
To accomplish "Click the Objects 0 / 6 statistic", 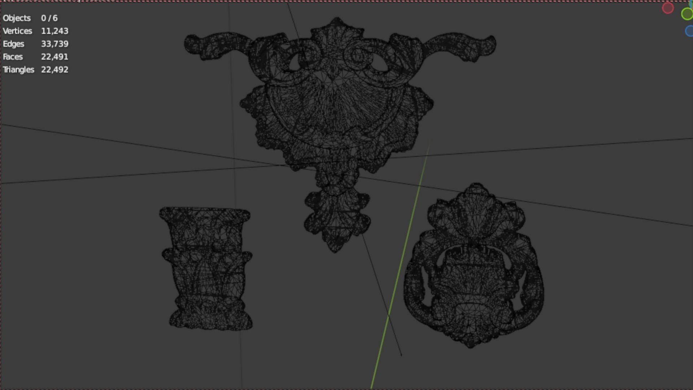I will click(30, 18).
